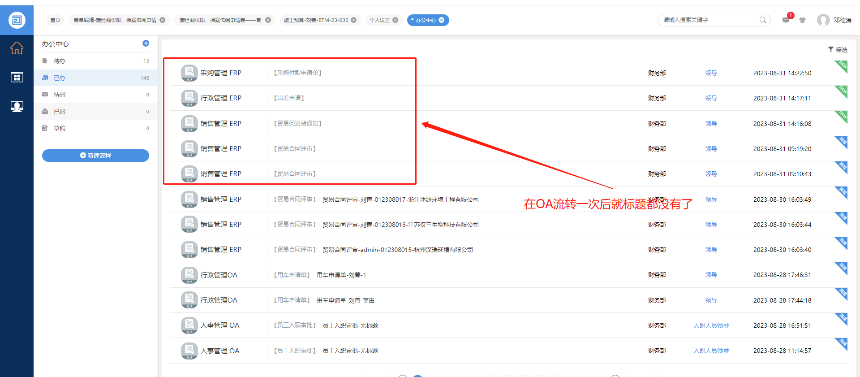The image size is (860, 377).
Task: Open the 已阅 list
Action: (x=96, y=112)
